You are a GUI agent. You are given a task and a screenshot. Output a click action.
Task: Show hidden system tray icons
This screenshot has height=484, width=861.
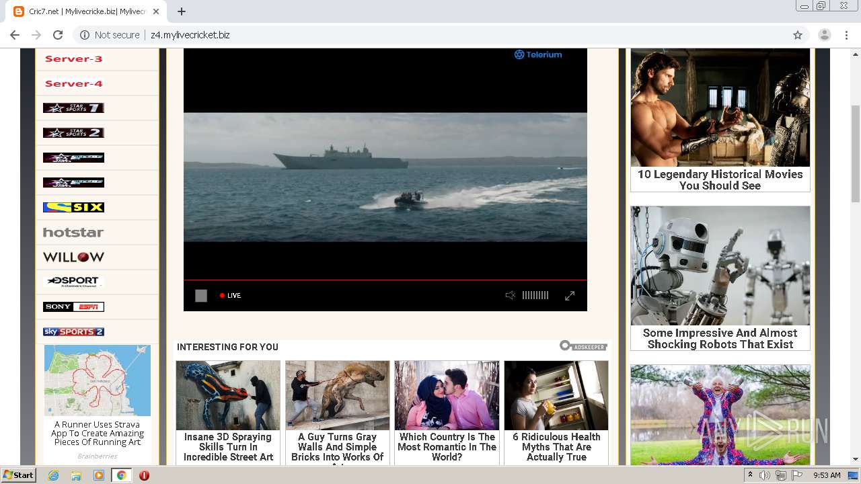[x=750, y=475]
